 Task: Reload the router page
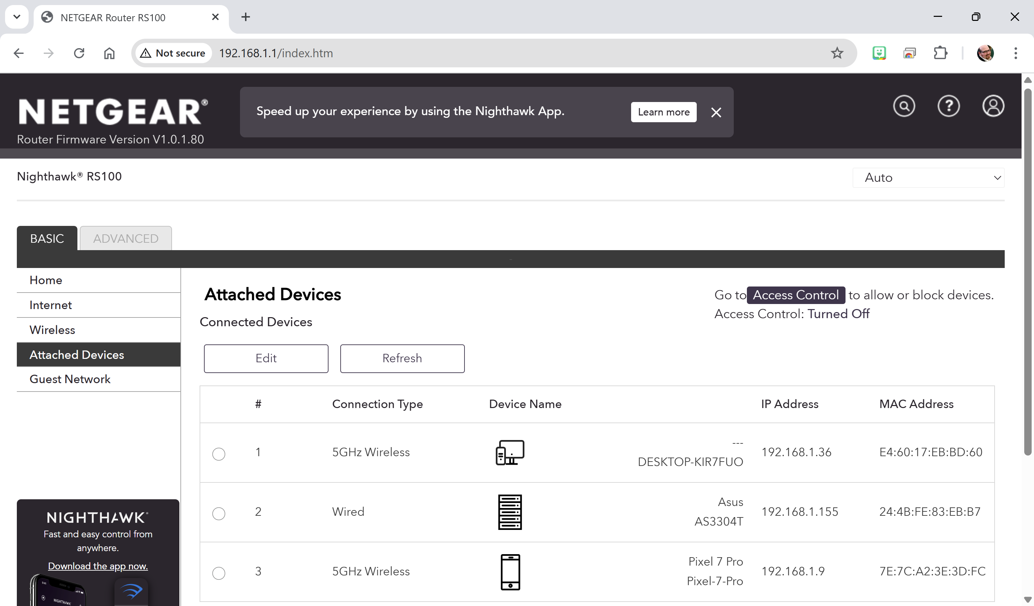(79, 53)
